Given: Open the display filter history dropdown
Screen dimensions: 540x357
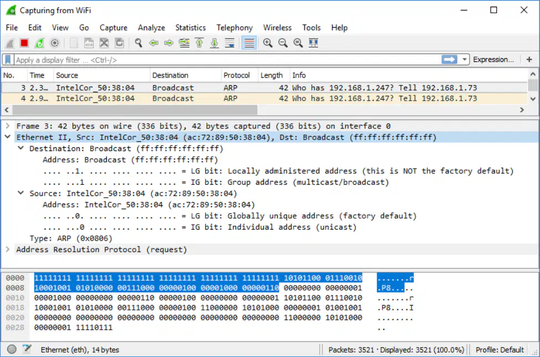Looking at the screenshot, I should coord(465,60).
